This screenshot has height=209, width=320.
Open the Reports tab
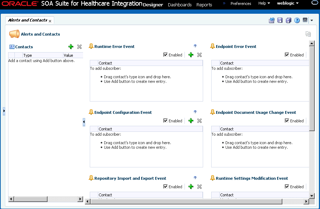point(204,5)
